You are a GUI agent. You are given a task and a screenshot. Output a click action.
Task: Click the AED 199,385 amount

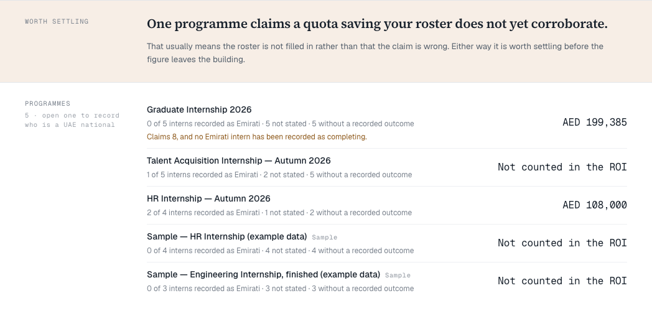595,123
